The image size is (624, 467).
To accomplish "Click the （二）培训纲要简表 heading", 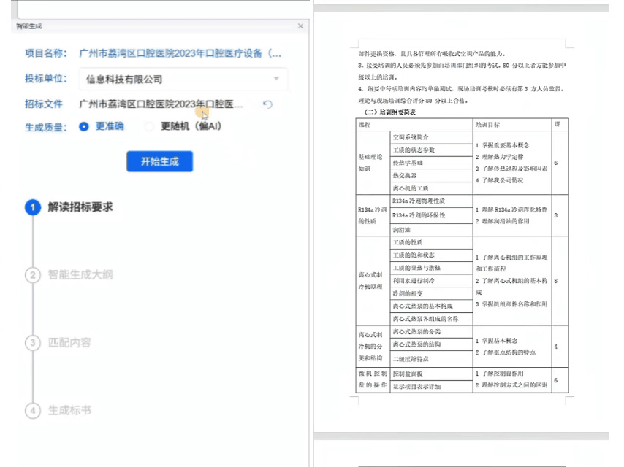I will coord(390,112).
